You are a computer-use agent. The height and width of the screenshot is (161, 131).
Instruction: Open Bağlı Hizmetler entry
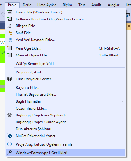(x=65, y=101)
